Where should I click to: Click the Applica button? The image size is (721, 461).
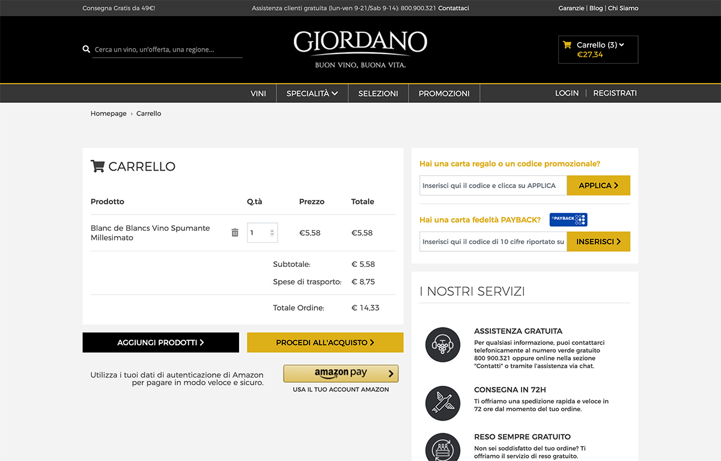pyautogui.click(x=598, y=186)
